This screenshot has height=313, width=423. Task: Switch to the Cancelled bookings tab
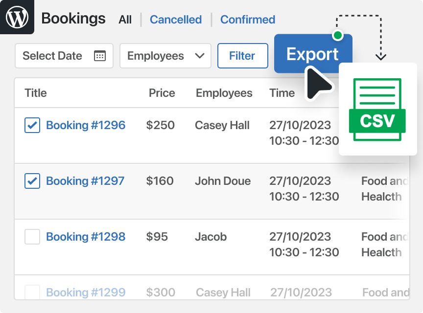176,20
